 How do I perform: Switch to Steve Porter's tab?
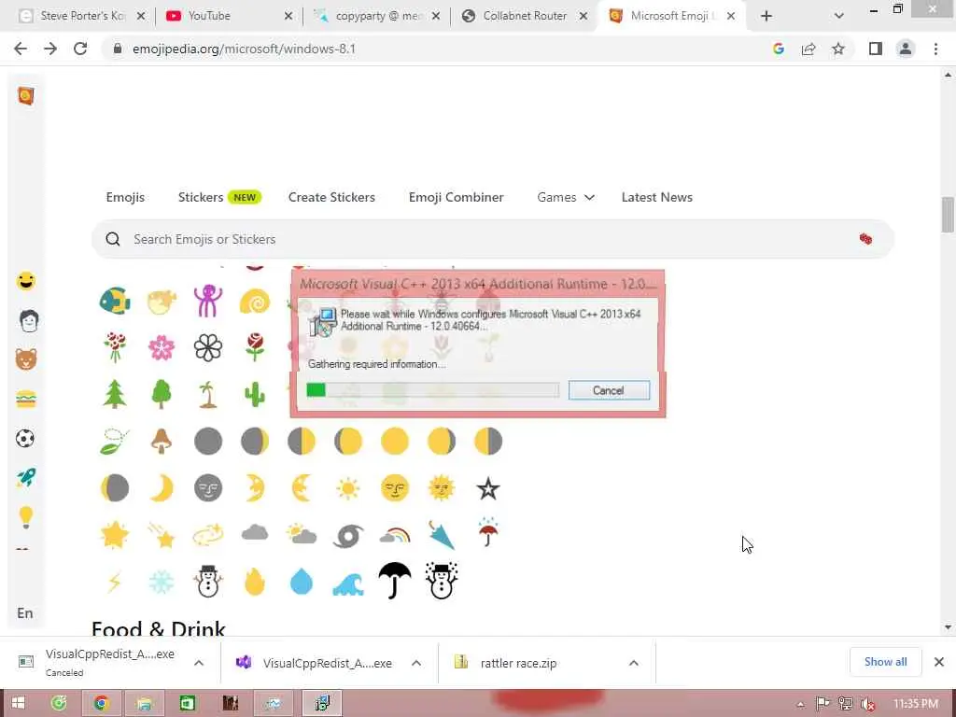(x=82, y=16)
